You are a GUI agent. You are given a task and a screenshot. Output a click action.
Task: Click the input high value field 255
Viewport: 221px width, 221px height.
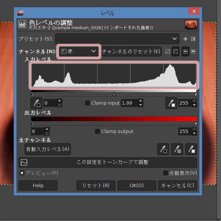coord(185,103)
